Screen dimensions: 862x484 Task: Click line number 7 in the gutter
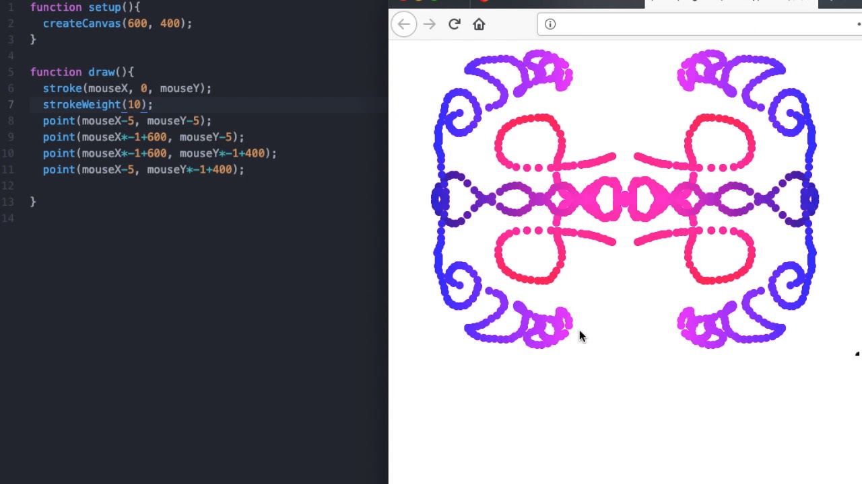11,104
